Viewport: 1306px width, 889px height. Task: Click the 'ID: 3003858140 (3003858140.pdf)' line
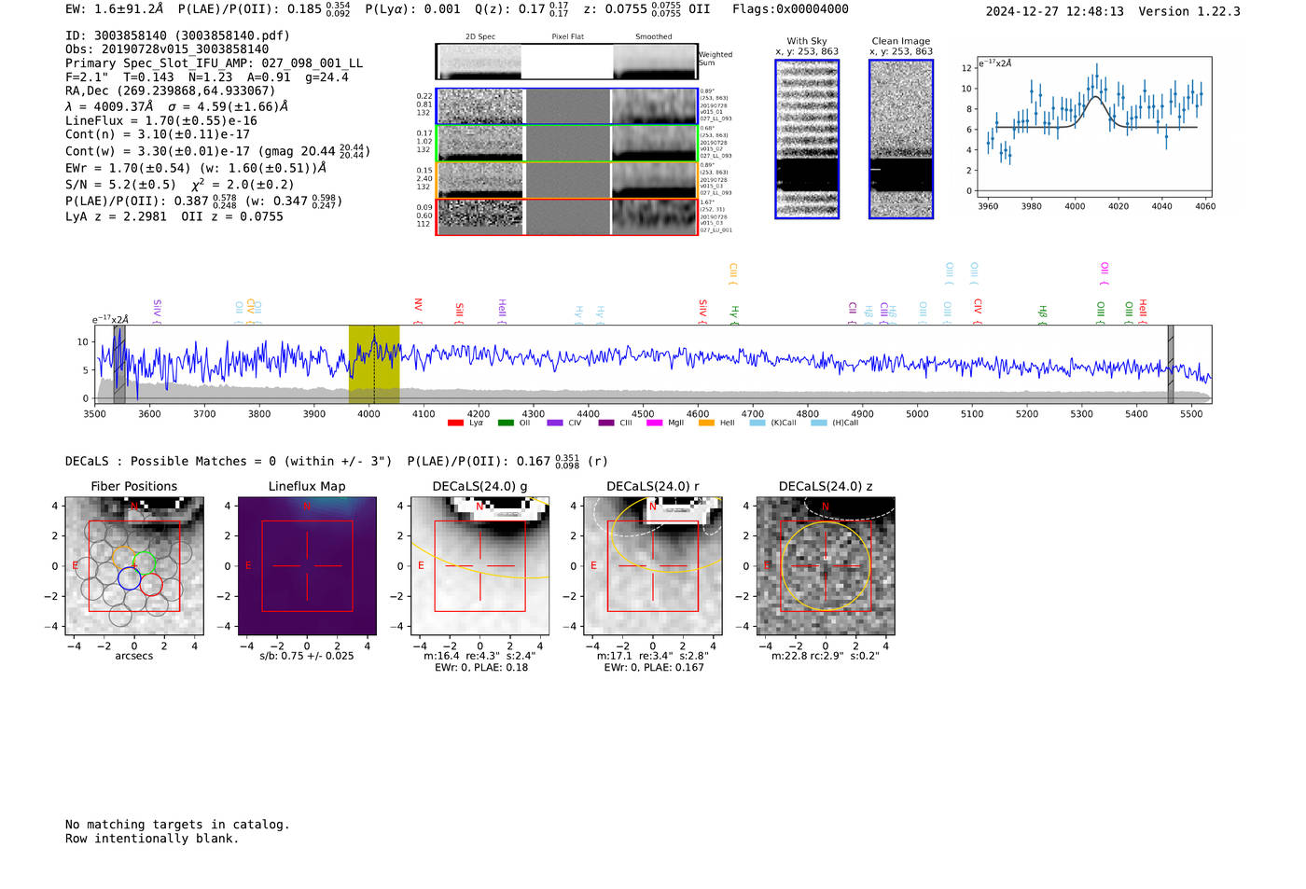177,35
